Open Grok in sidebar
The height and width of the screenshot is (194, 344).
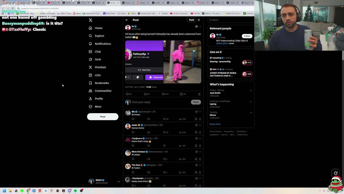(x=95, y=59)
